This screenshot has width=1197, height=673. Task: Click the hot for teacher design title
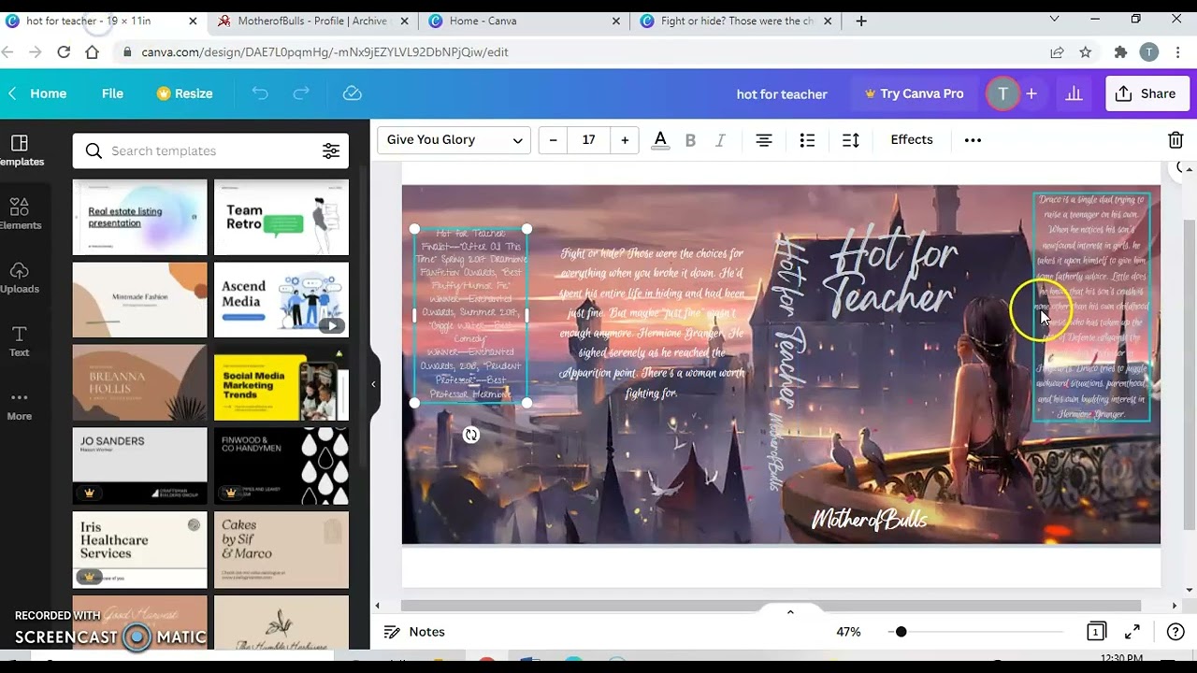coord(782,94)
